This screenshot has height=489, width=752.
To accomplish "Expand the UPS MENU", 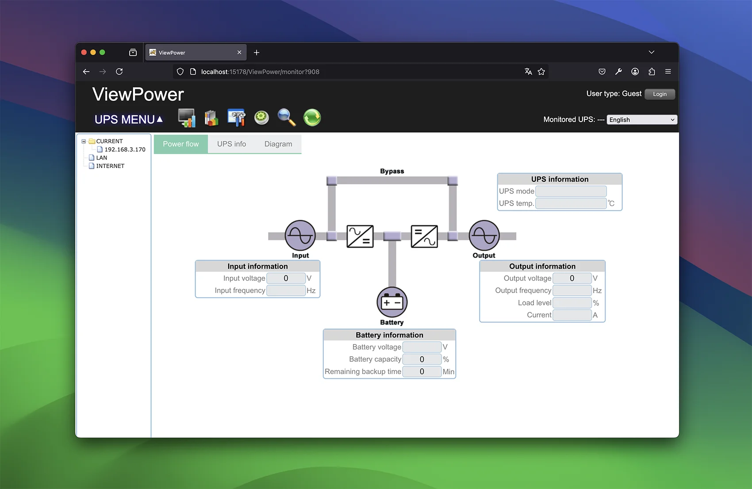I will pos(129,119).
